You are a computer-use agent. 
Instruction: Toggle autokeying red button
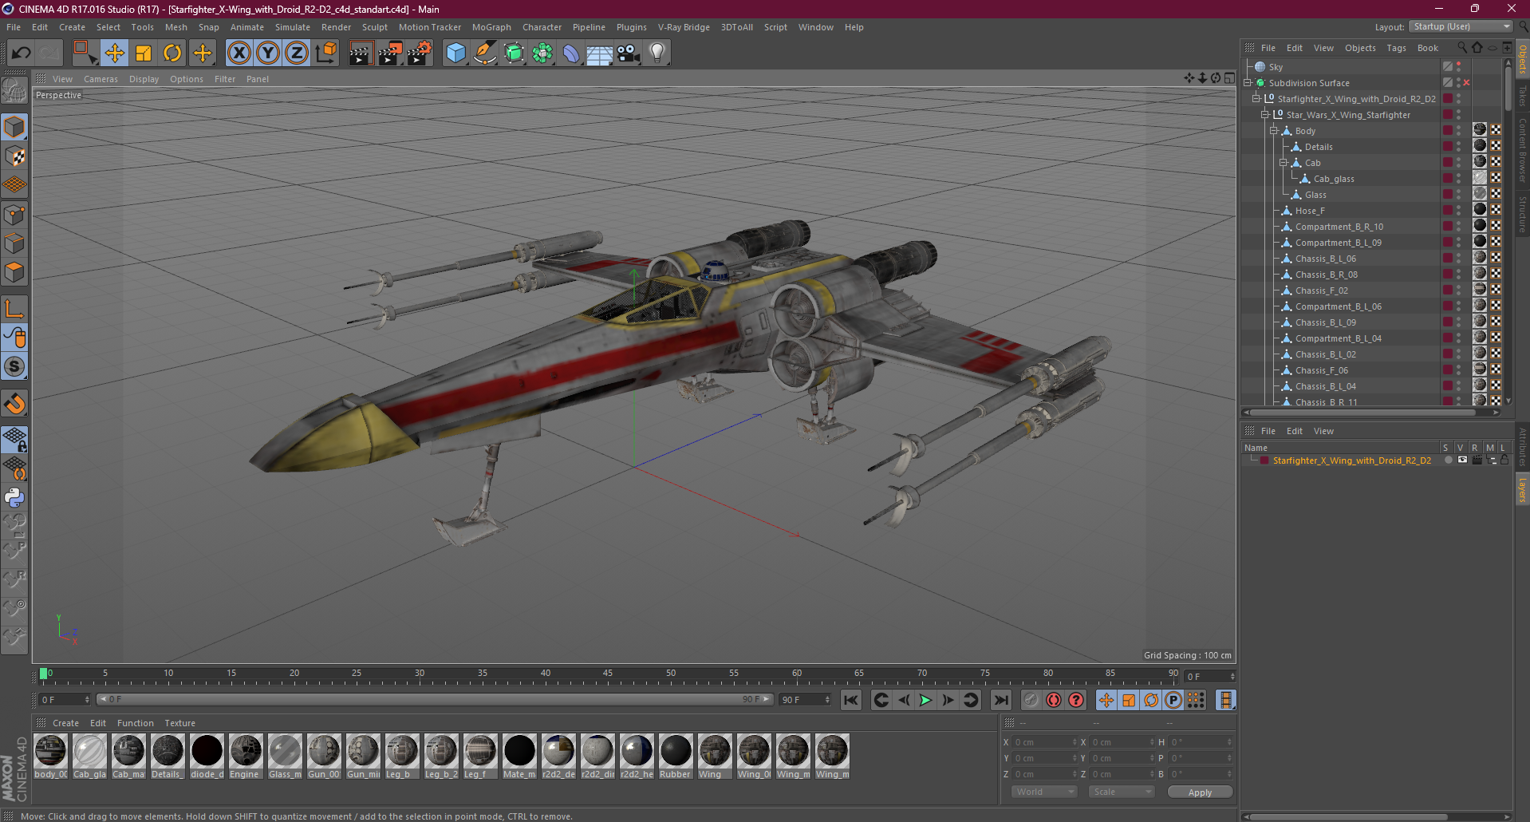(x=1054, y=700)
